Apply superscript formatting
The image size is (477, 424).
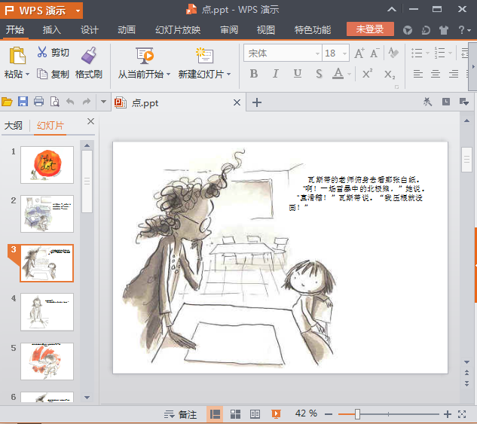(x=367, y=74)
